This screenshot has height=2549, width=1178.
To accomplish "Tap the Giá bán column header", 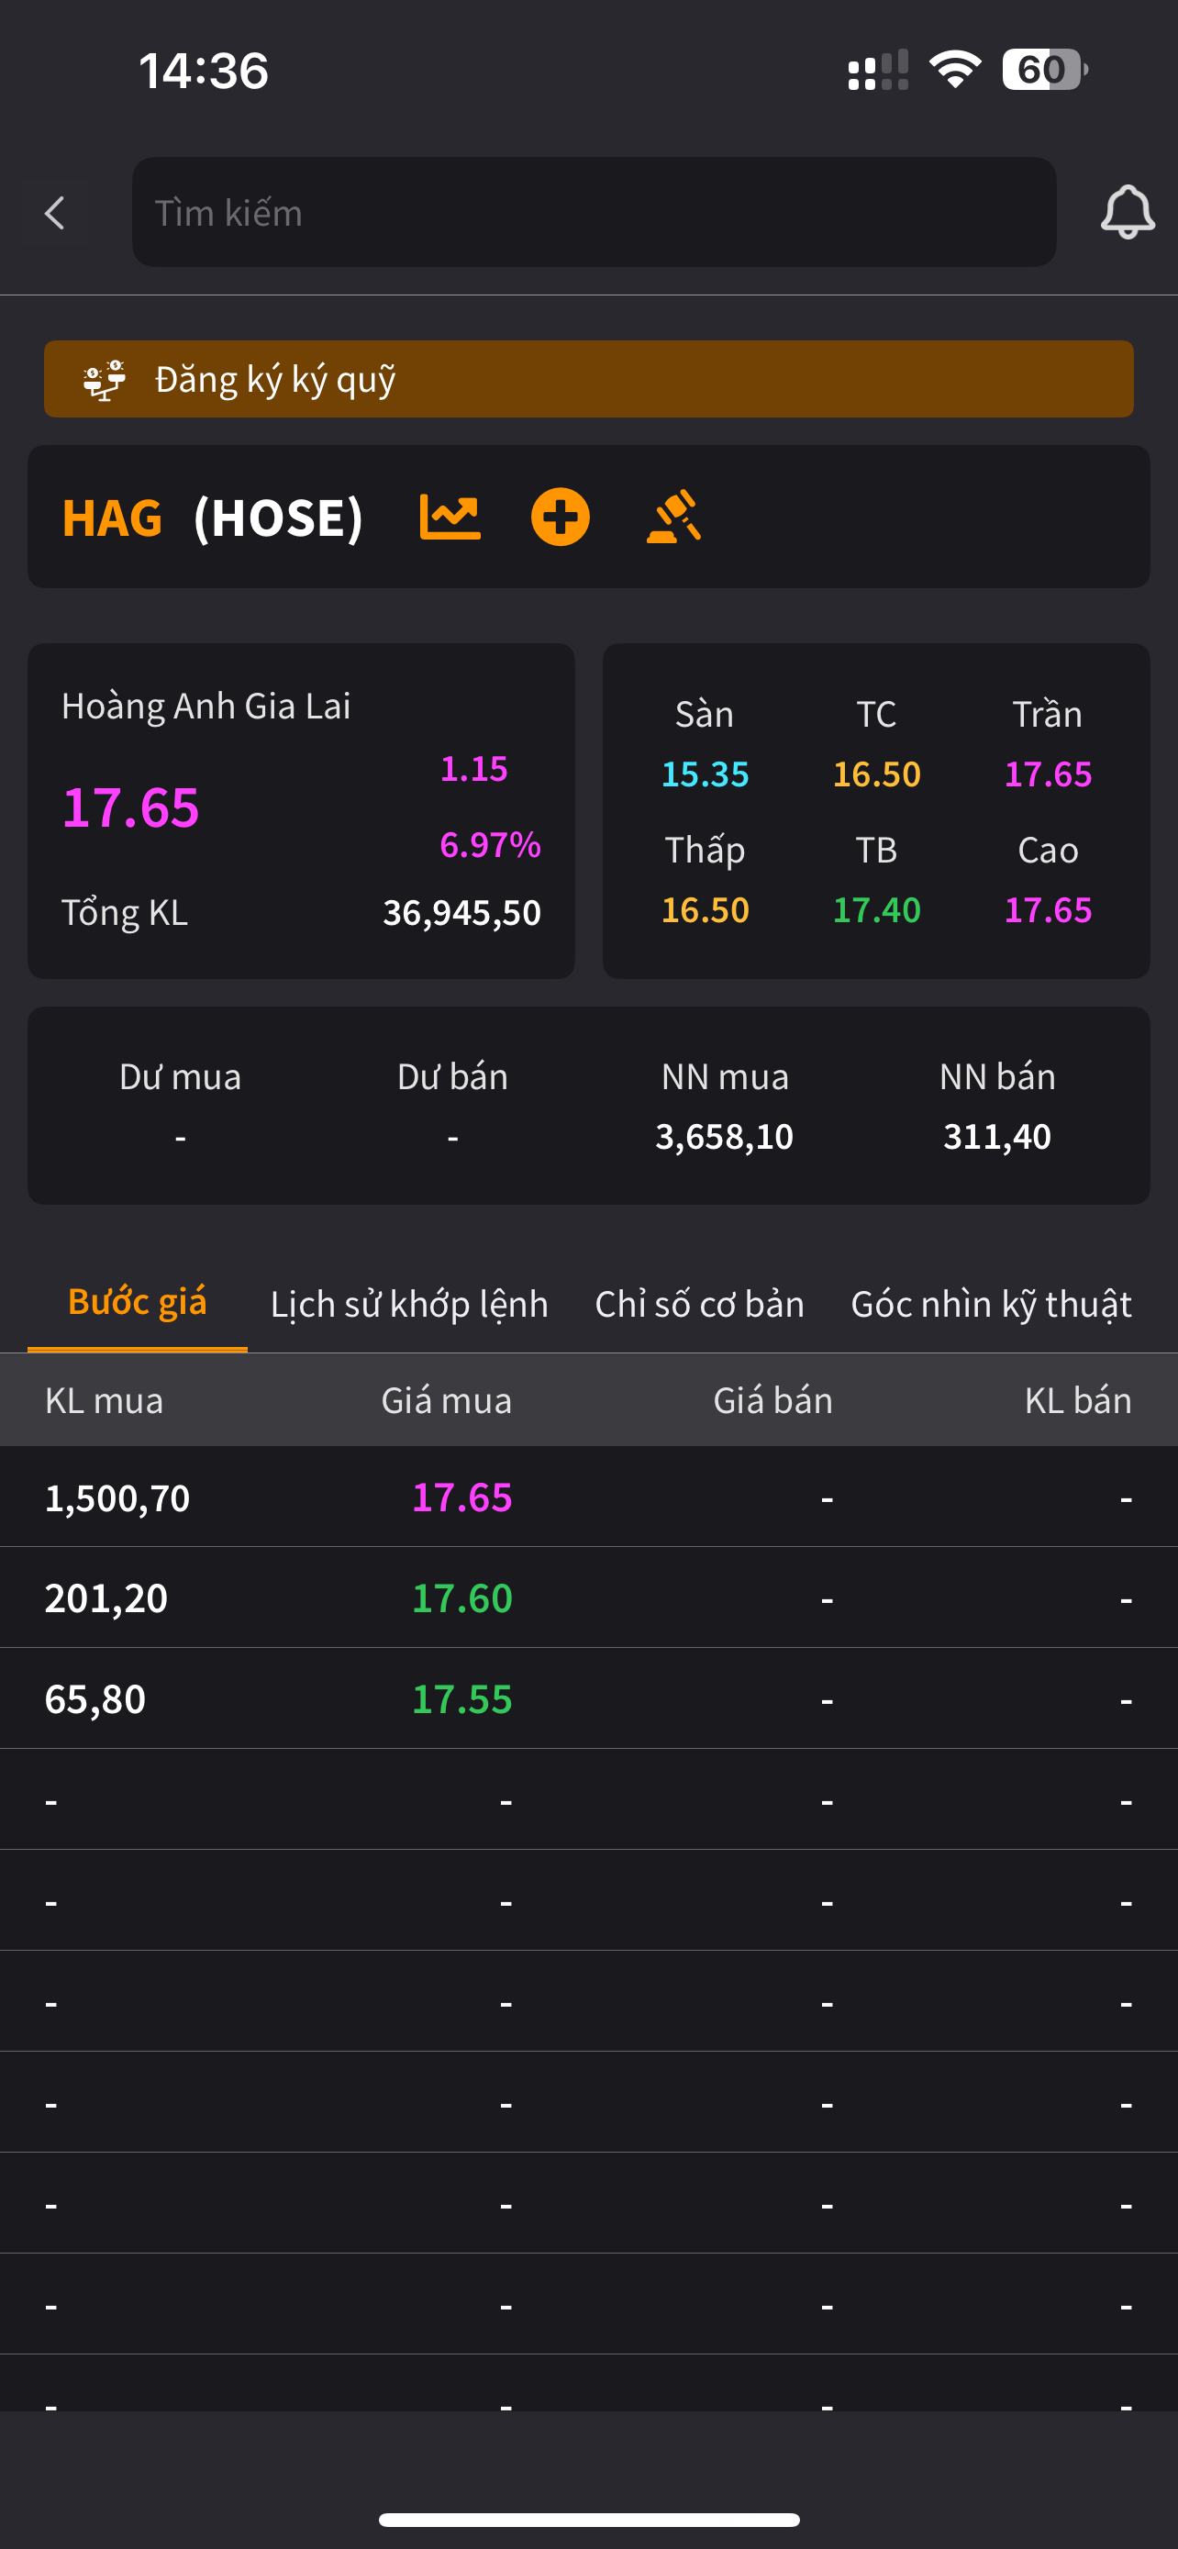I will click(773, 1400).
